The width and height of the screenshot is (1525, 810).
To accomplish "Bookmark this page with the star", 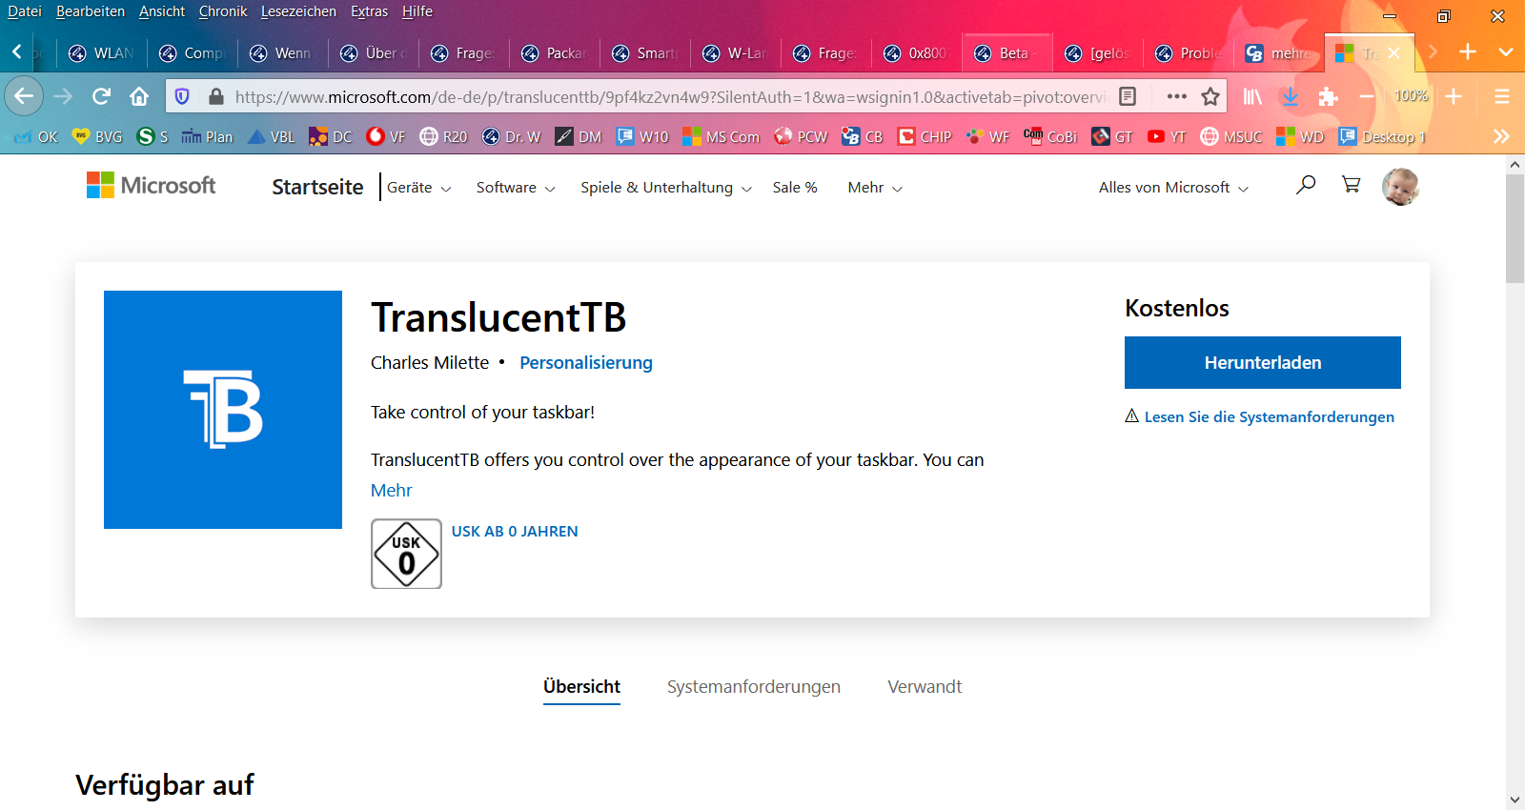I will [x=1210, y=96].
